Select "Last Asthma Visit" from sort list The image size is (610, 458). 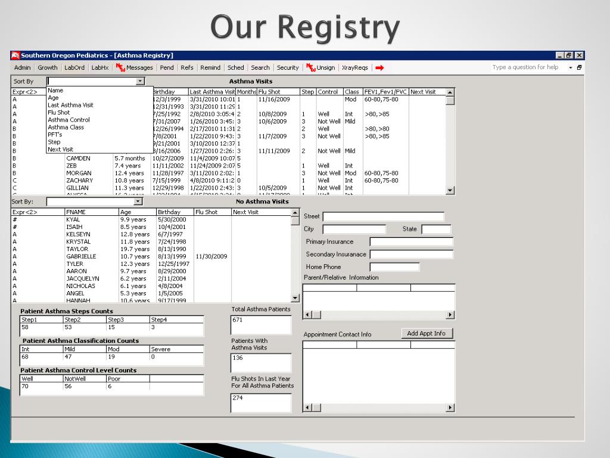pyautogui.click(x=70, y=105)
